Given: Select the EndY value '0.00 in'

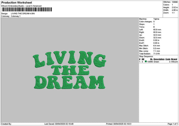Looking at the screenshot, I should (156, 43).
